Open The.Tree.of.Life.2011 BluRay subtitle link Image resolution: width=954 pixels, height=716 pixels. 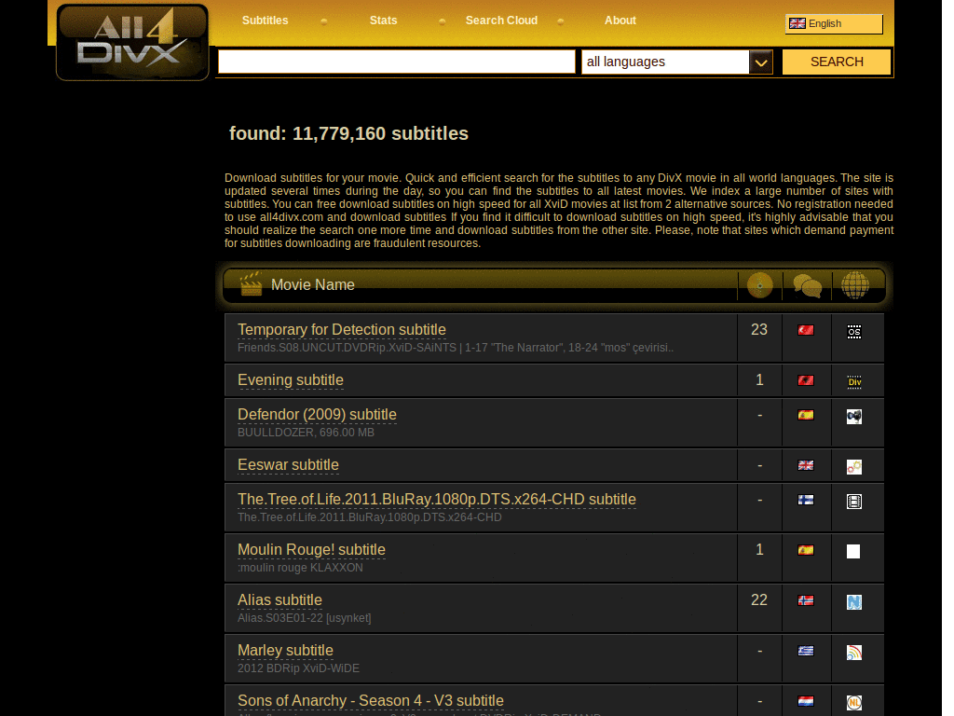[x=437, y=500]
